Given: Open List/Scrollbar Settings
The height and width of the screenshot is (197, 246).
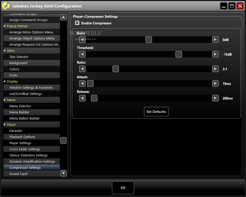Looking at the screenshot, I should point(32,94).
